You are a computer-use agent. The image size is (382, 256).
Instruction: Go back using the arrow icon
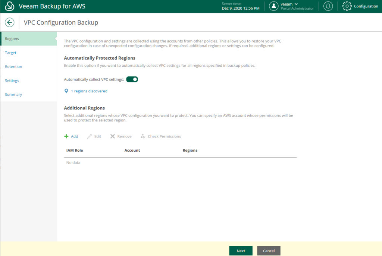tap(9, 22)
